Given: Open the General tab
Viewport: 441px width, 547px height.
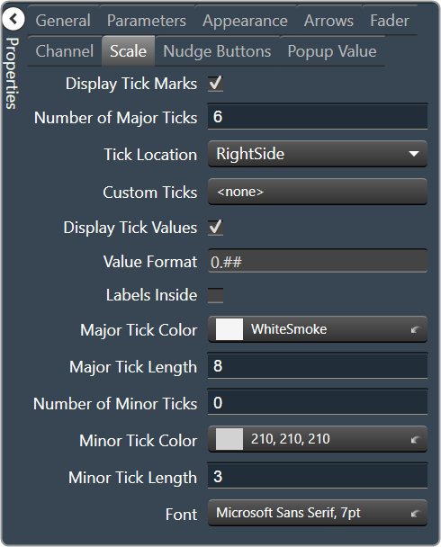Looking at the screenshot, I should tap(63, 21).
